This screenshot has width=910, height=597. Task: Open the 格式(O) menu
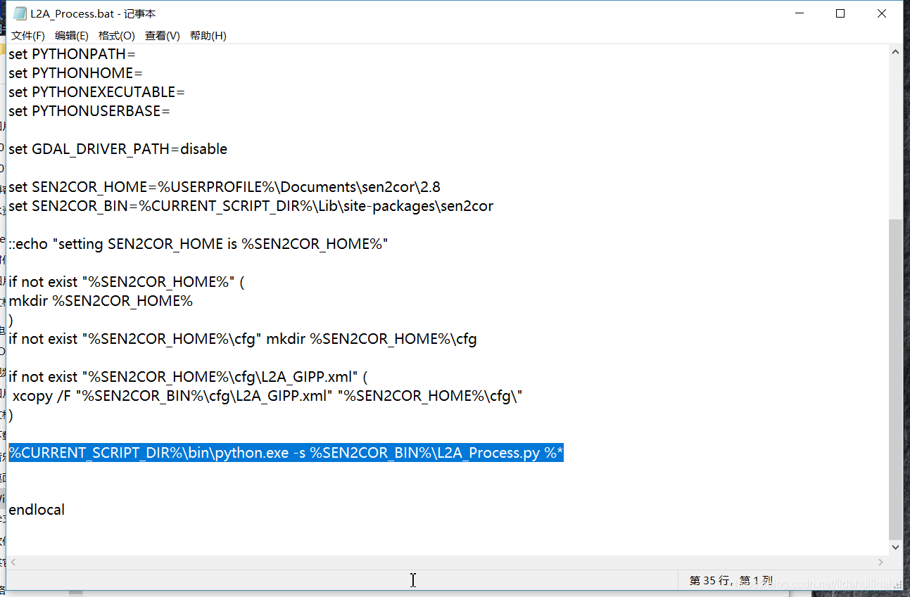click(117, 36)
